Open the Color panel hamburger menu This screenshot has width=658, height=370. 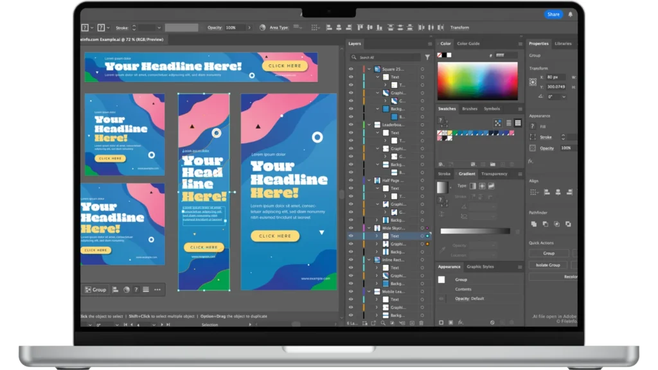click(520, 44)
